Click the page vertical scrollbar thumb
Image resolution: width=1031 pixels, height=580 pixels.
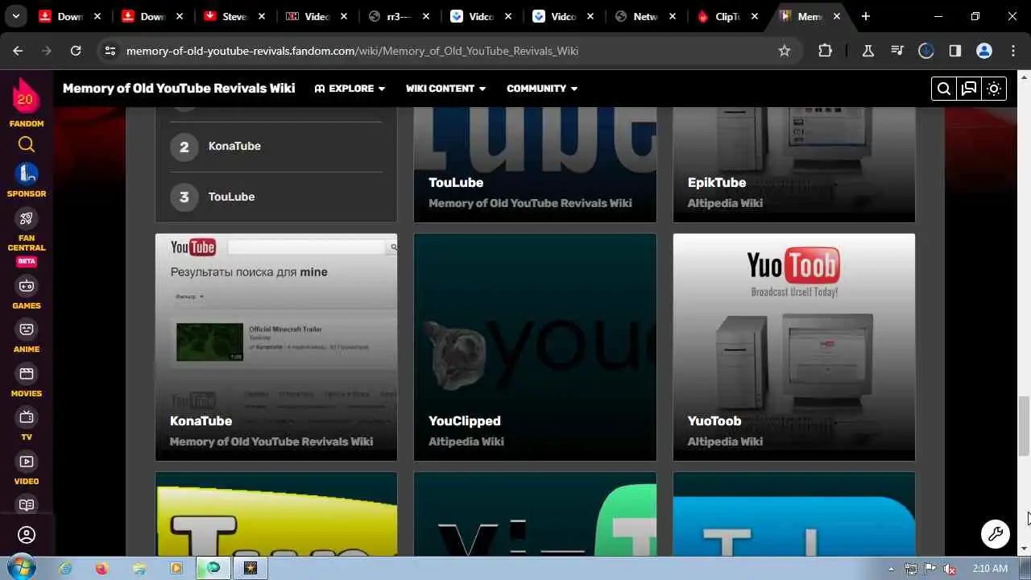tap(1024, 425)
